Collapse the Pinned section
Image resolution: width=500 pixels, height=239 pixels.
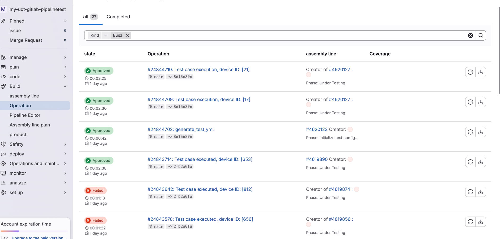point(65,21)
